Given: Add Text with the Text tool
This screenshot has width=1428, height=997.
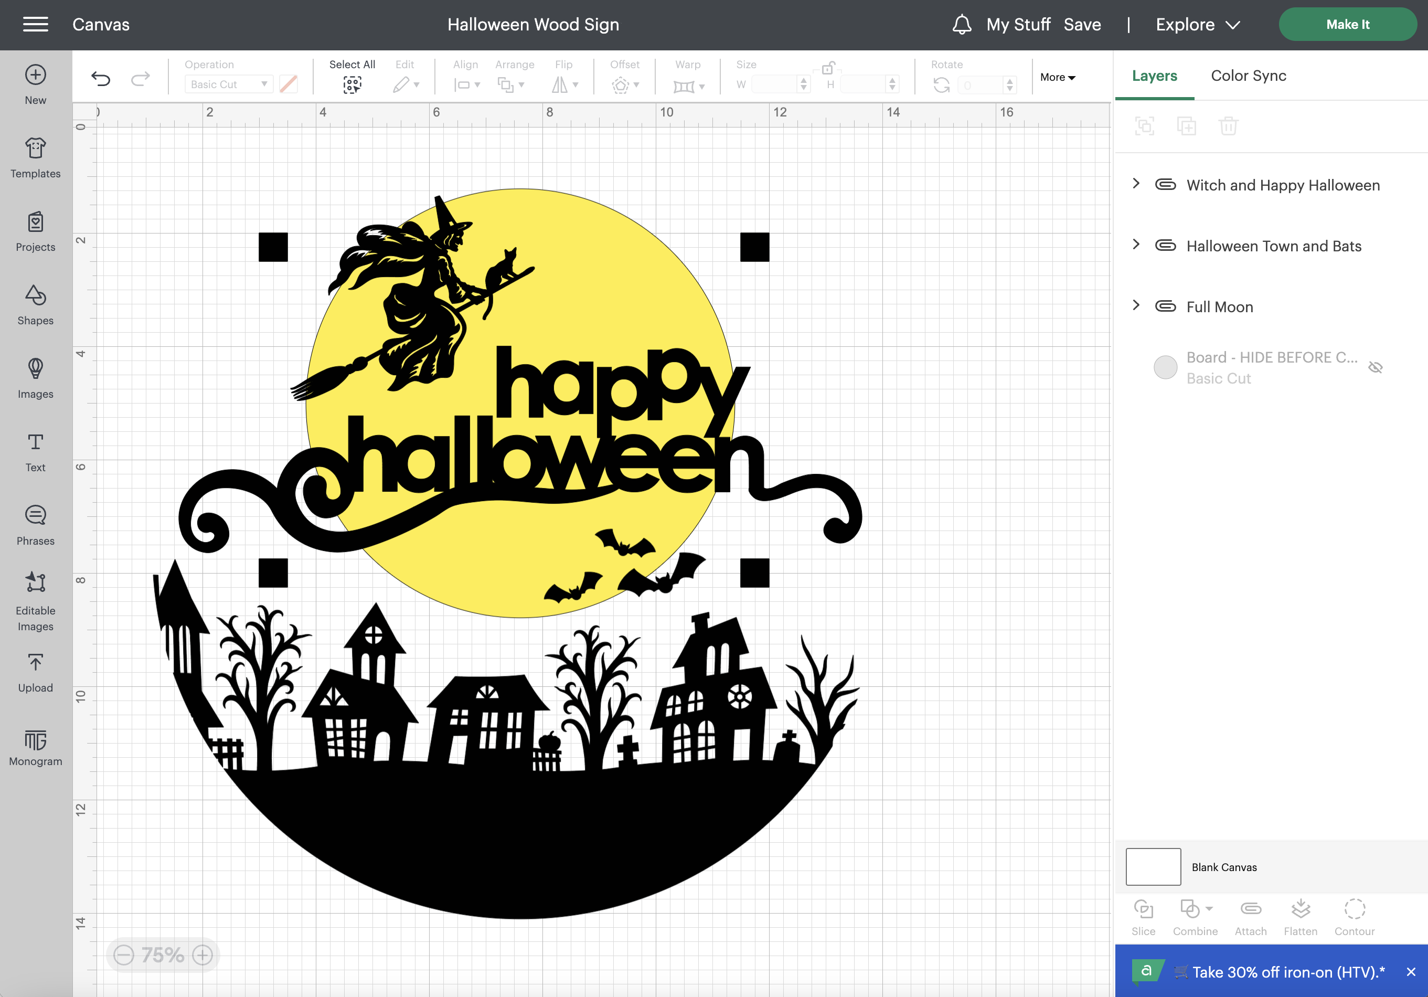Looking at the screenshot, I should click(x=36, y=452).
